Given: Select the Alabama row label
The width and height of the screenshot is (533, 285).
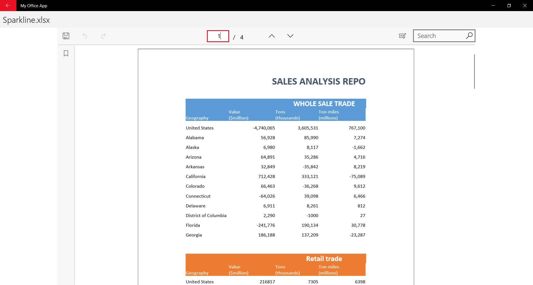Looking at the screenshot, I should point(195,138).
